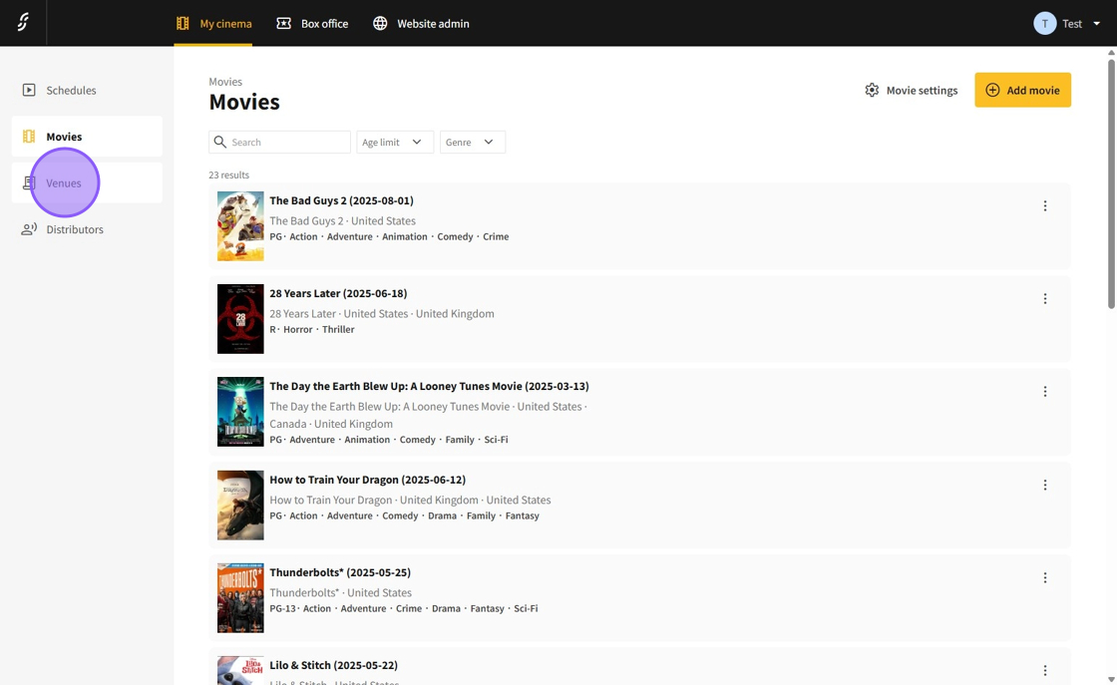Open options menu for Thunderbolts*
1117x685 pixels.
pyautogui.click(x=1044, y=578)
